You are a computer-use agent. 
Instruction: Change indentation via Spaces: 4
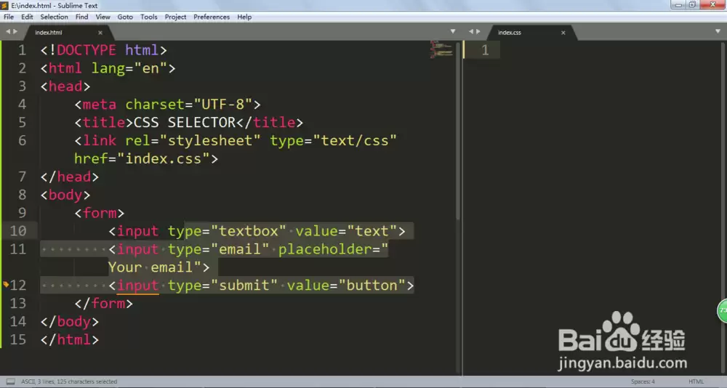(x=643, y=381)
